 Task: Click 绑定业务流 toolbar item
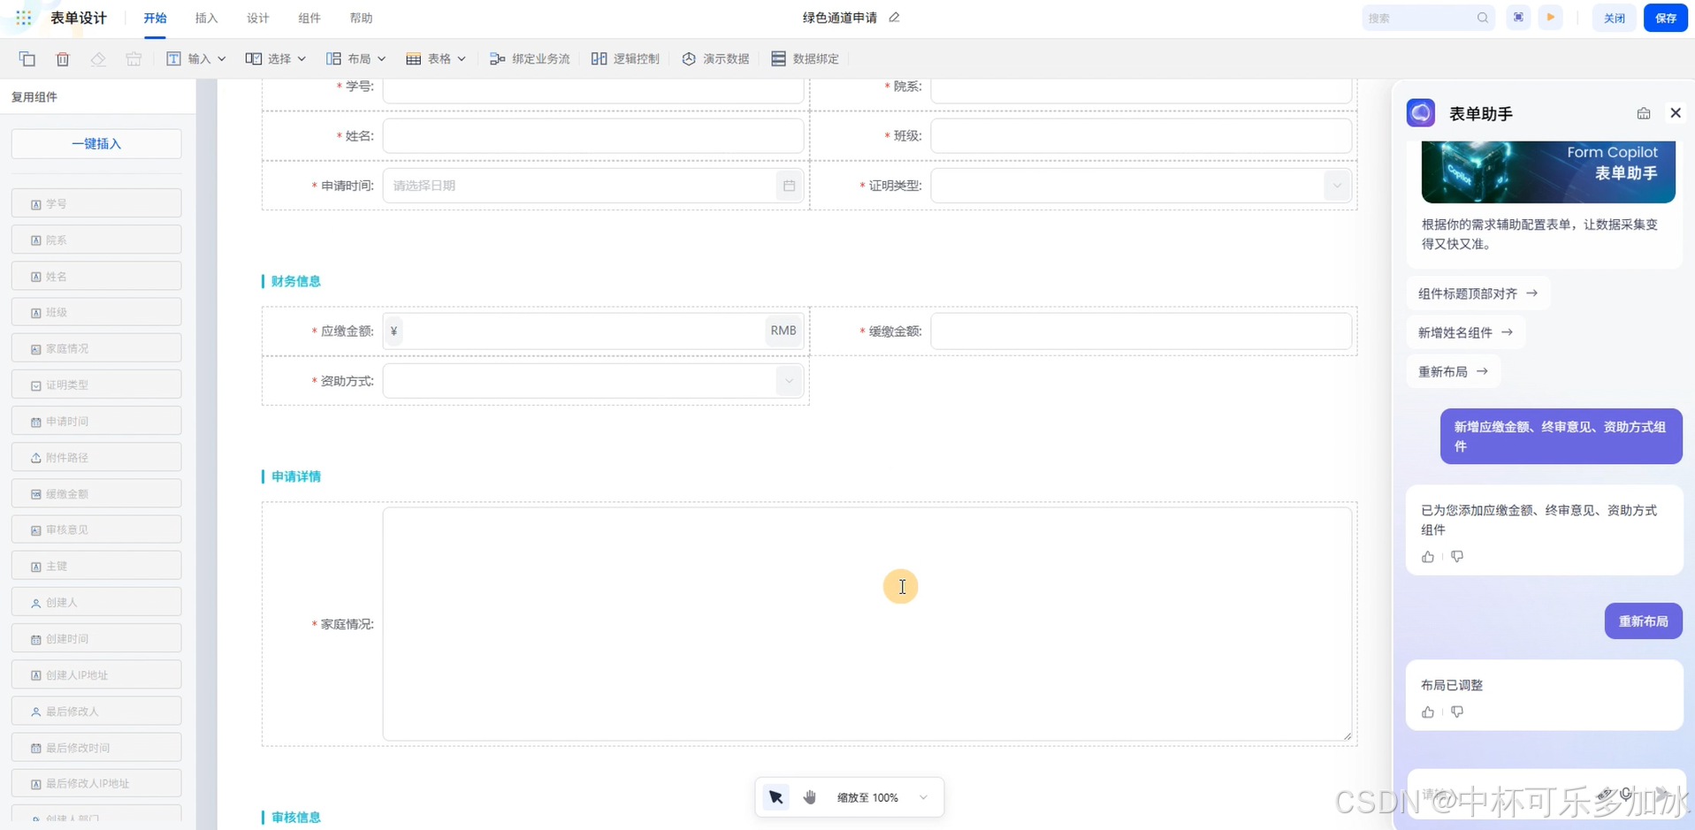(x=530, y=59)
